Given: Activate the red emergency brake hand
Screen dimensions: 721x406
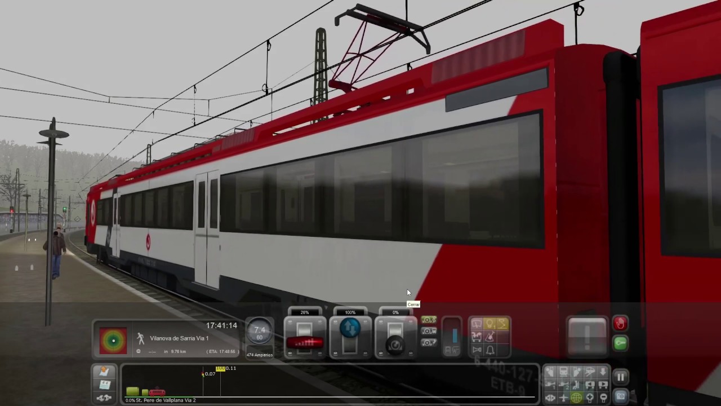Looking at the screenshot, I should pos(620,323).
